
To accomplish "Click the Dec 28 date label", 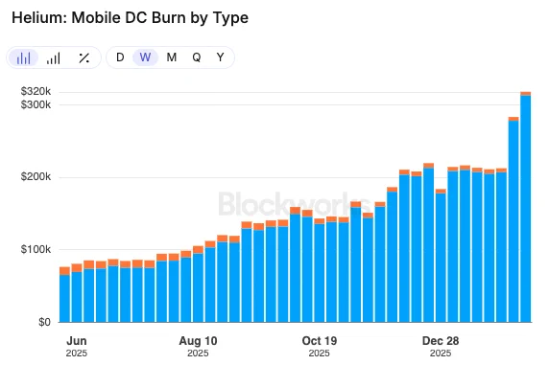I will pyautogui.click(x=441, y=341).
